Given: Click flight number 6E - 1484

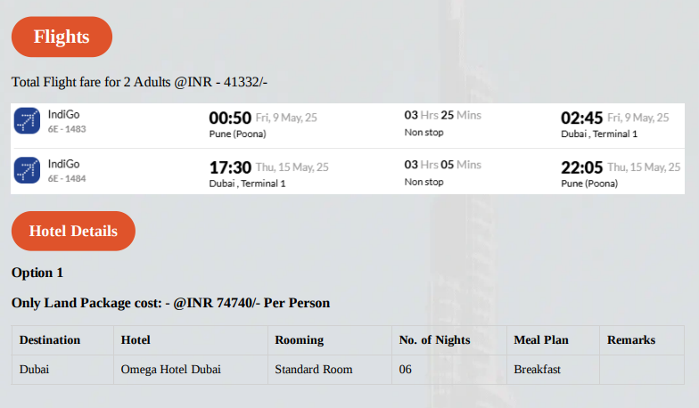Looking at the screenshot, I should click(67, 178).
